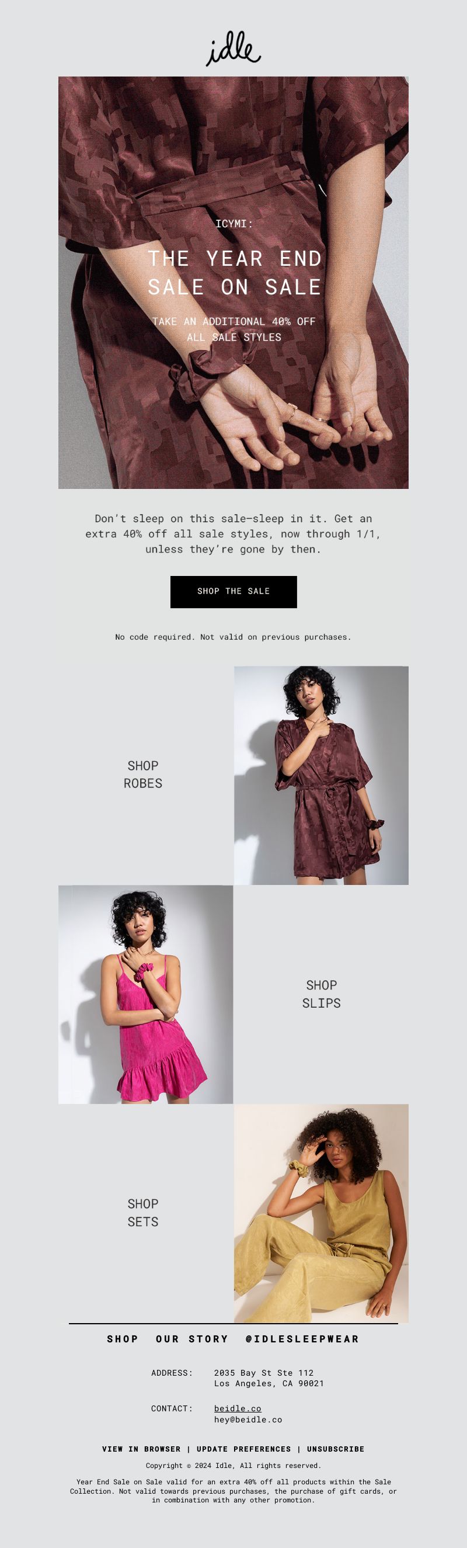This screenshot has height=1548, width=467.
Task: Click the 40% off sale description paragraph
Action: (233, 534)
